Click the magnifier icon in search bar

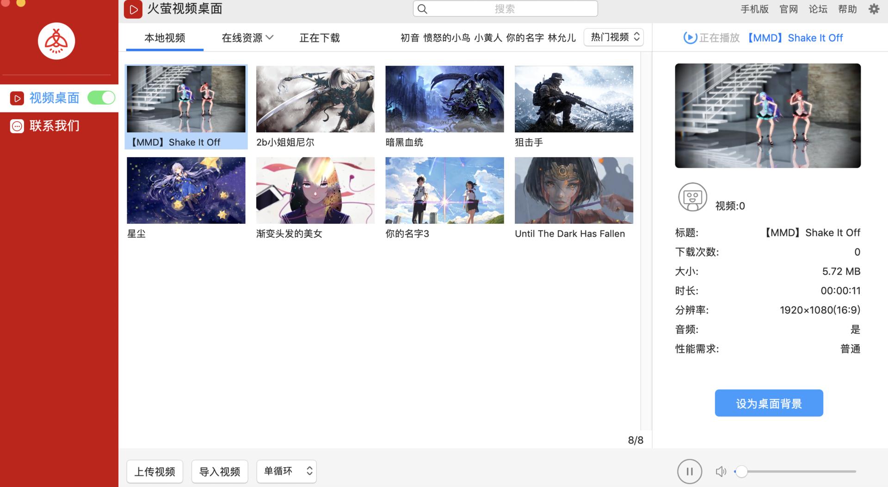422,8
